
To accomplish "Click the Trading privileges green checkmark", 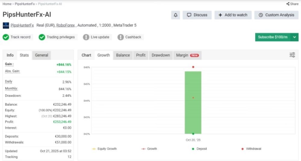I will coord(42,37).
